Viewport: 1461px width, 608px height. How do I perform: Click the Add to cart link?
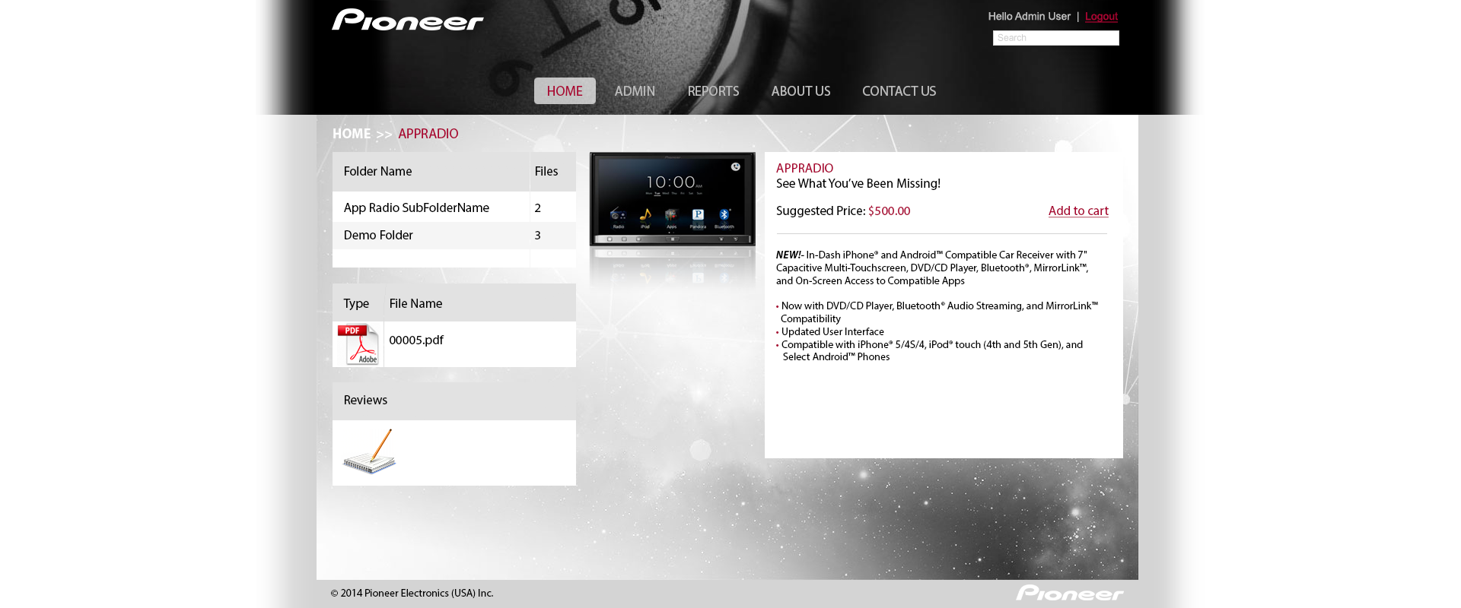click(x=1077, y=211)
